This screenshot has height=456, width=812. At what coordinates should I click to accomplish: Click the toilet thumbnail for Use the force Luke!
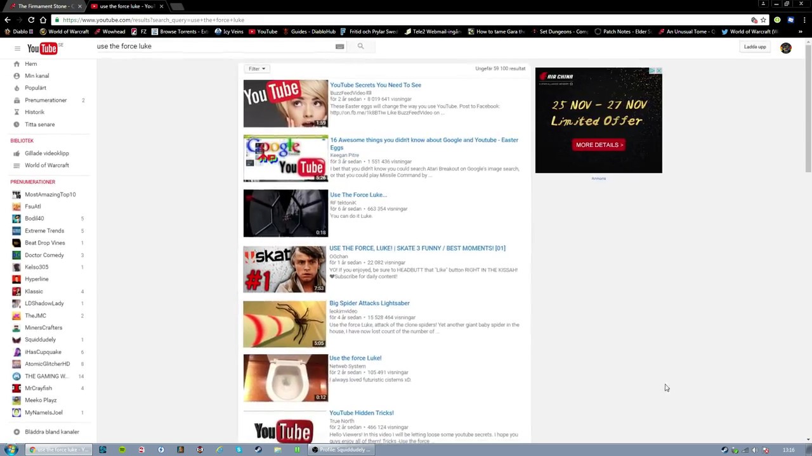click(x=285, y=378)
